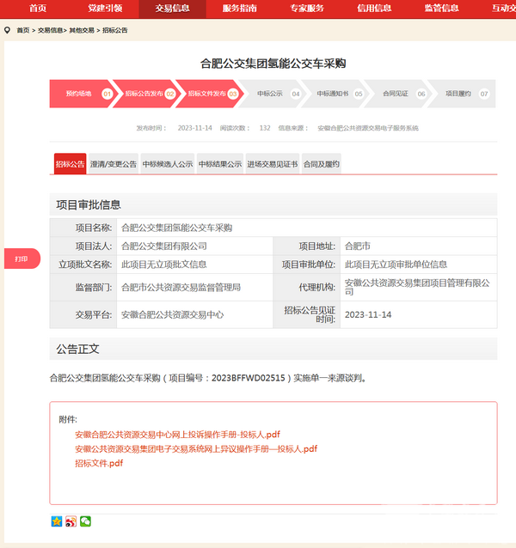Share page via Weibo icon
This screenshot has width=516, height=548.
pos(71,521)
